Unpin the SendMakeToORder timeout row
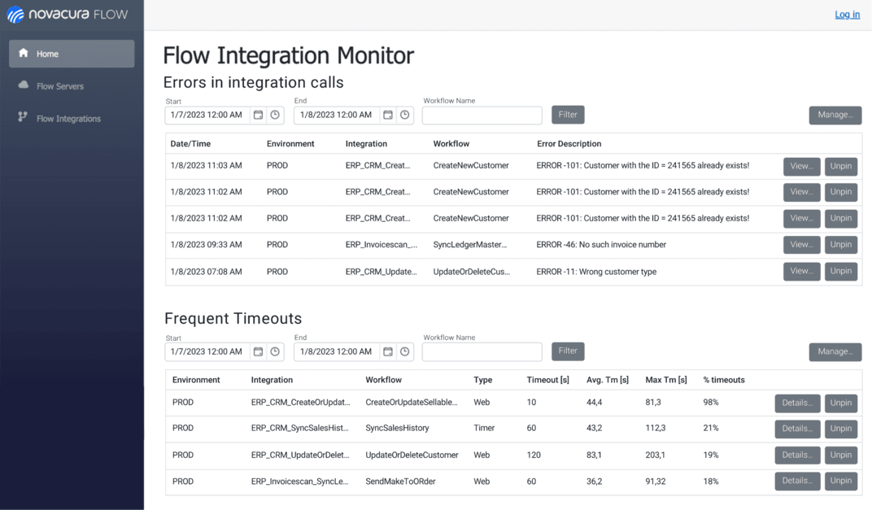 click(840, 481)
